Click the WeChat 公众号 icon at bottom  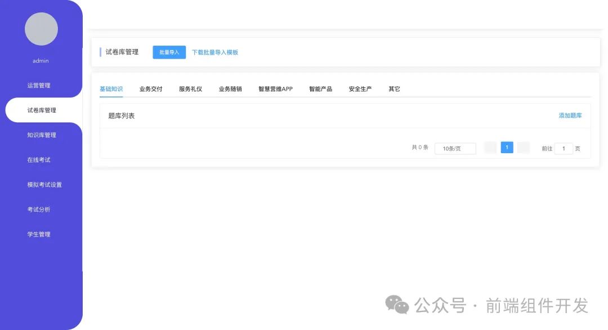pos(396,305)
